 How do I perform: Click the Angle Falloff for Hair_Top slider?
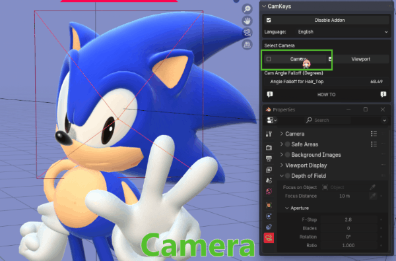[326, 82]
